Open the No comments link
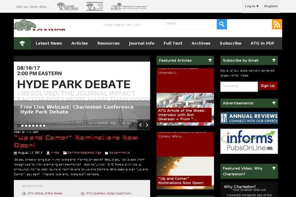Viewport: 296px width, 197px height. click(119, 153)
